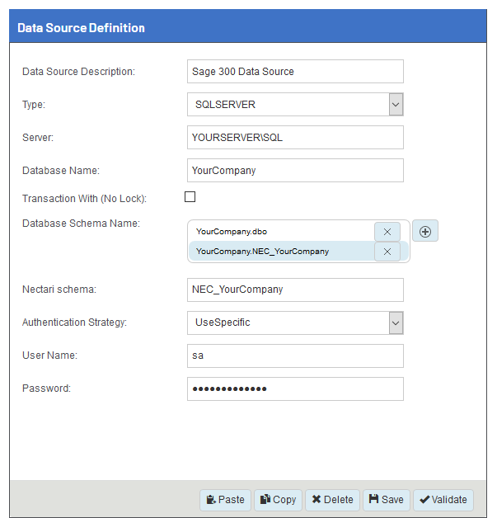497x518 pixels.
Task: Open the Type dropdown arrow
Action: click(396, 105)
